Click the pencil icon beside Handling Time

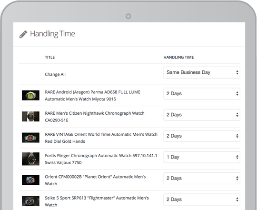pyautogui.click(x=23, y=34)
